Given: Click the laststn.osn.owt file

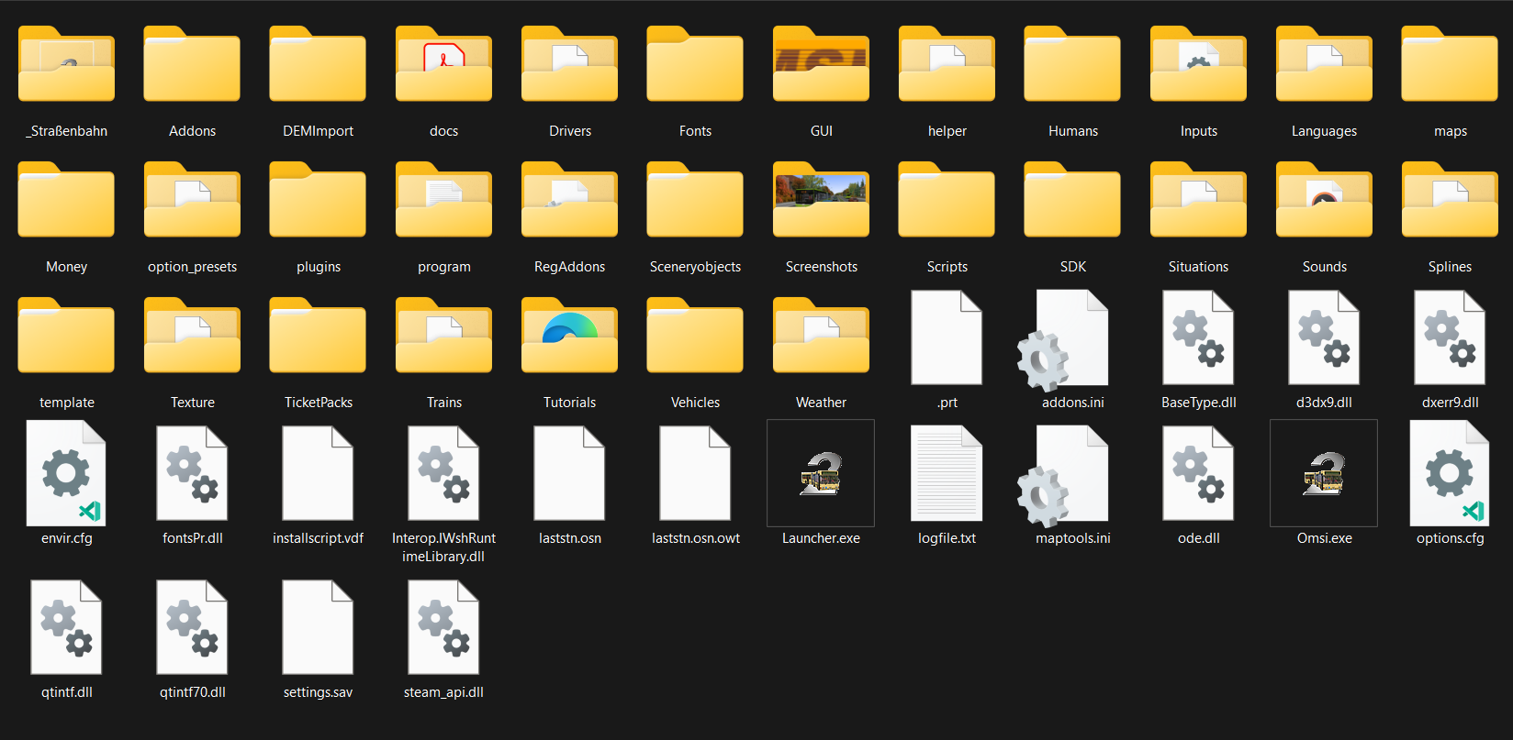Looking at the screenshot, I should coord(695,474).
